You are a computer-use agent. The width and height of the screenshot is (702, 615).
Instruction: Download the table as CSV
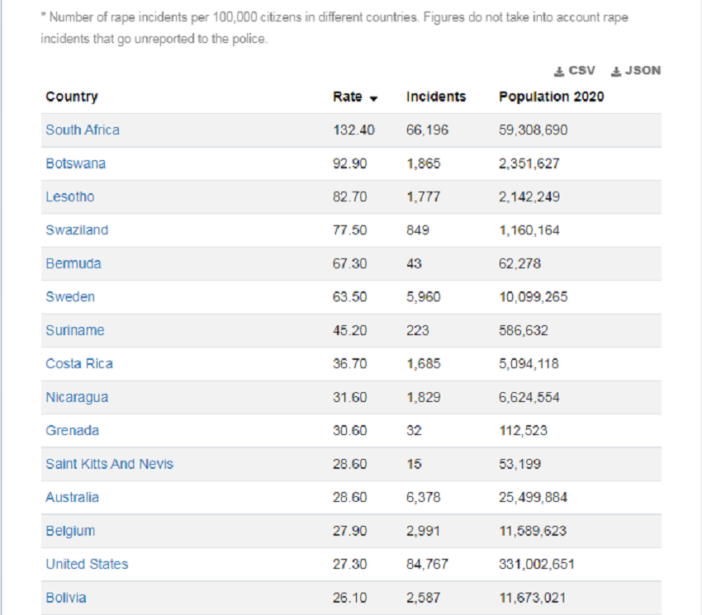[x=575, y=71]
